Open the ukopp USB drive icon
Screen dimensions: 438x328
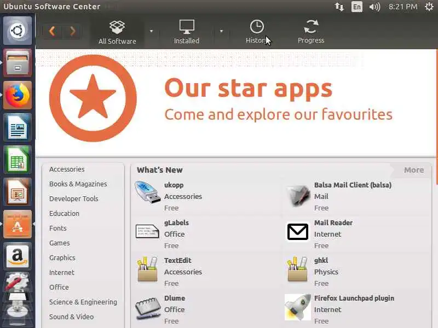tap(147, 192)
